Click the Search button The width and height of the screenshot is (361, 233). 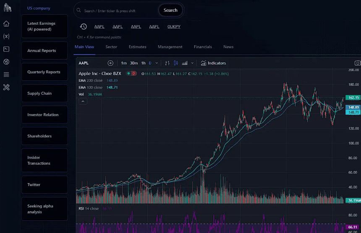pos(170,10)
